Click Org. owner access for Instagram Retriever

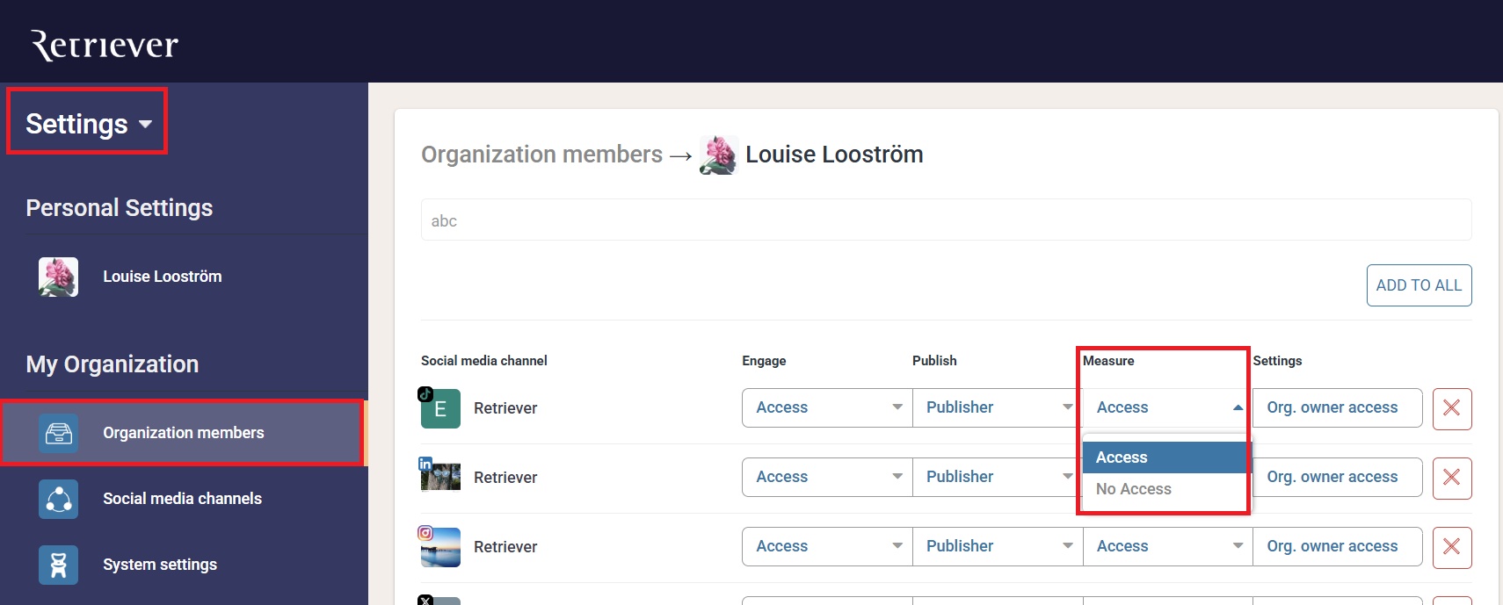[x=1337, y=546]
